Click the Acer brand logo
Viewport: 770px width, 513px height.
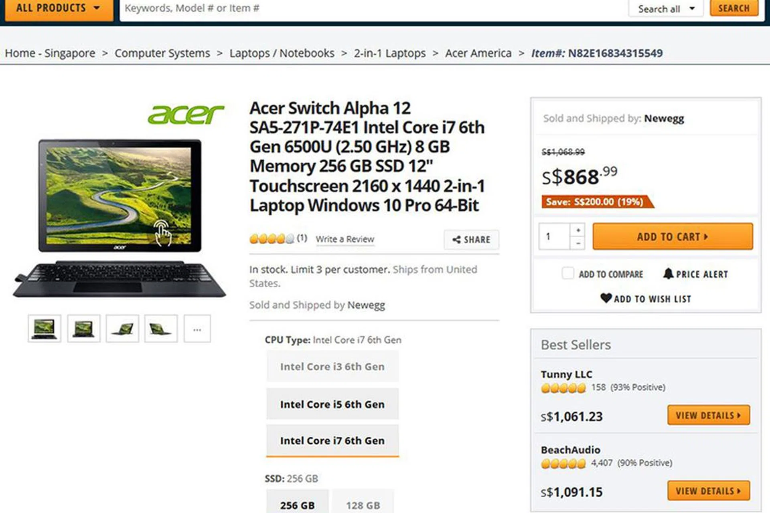186,114
